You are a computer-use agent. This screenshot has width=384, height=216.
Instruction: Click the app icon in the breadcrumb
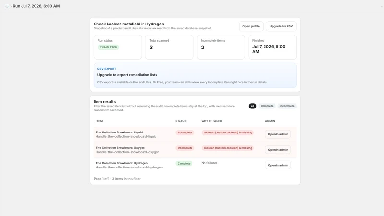click(7, 6)
